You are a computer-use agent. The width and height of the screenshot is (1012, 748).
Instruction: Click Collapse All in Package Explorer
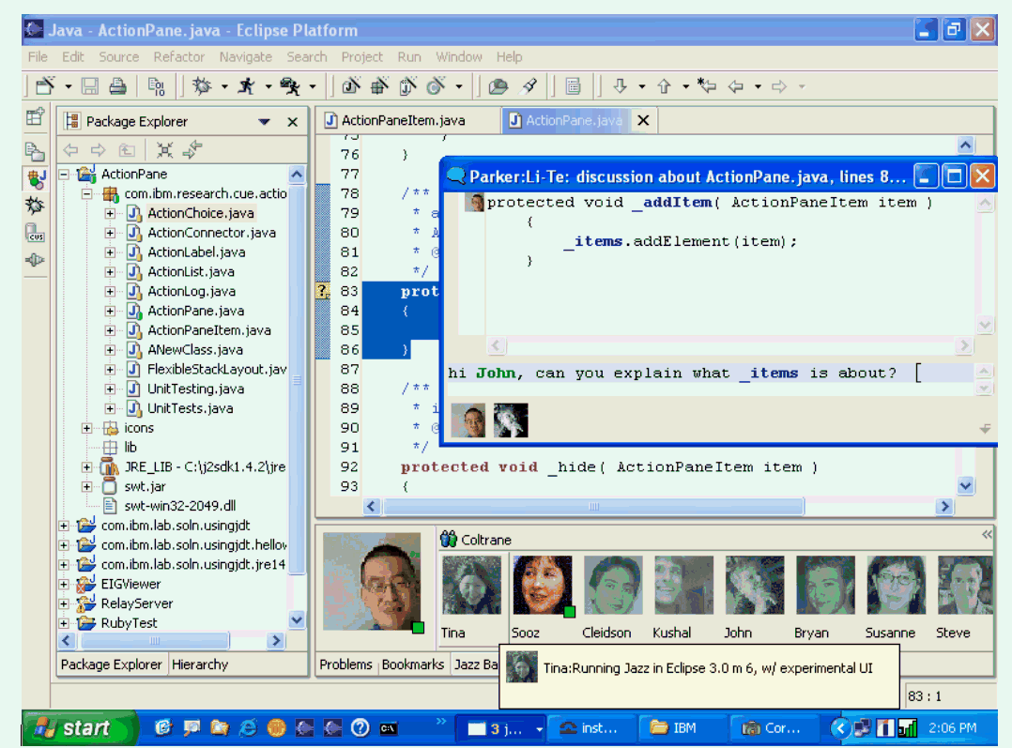[165, 150]
